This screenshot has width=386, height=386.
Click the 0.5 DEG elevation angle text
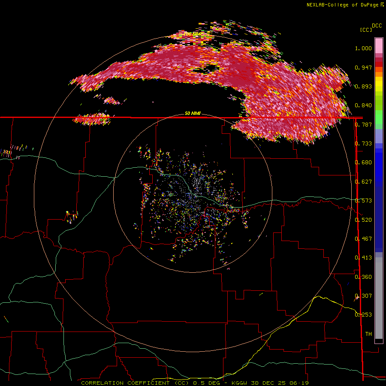point(206,383)
